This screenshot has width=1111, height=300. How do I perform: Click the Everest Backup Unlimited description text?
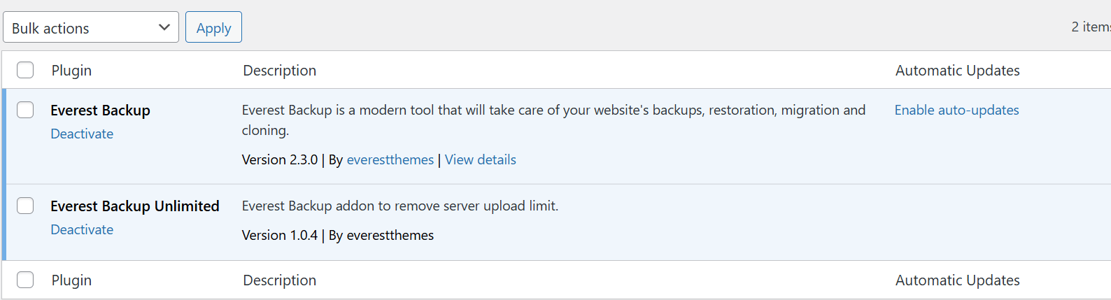[x=400, y=206]
